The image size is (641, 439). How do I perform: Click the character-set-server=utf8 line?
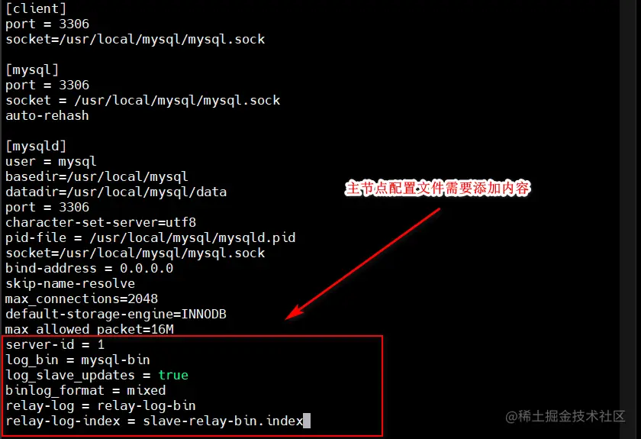coord(101,223)
